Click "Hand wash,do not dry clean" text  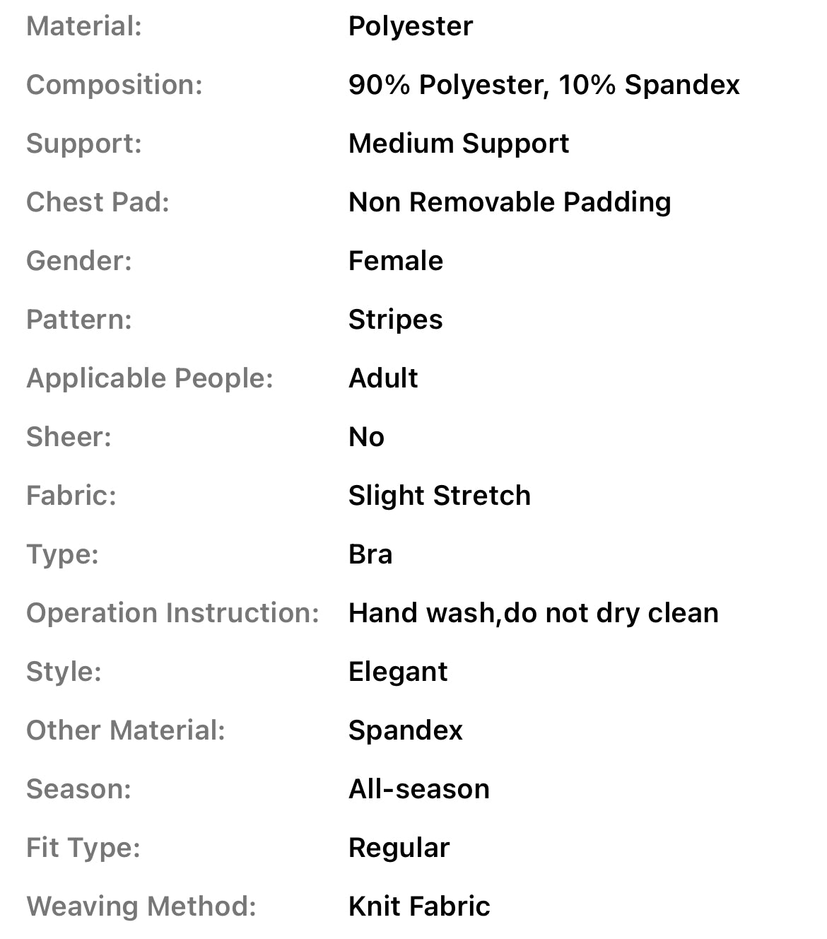533,613
